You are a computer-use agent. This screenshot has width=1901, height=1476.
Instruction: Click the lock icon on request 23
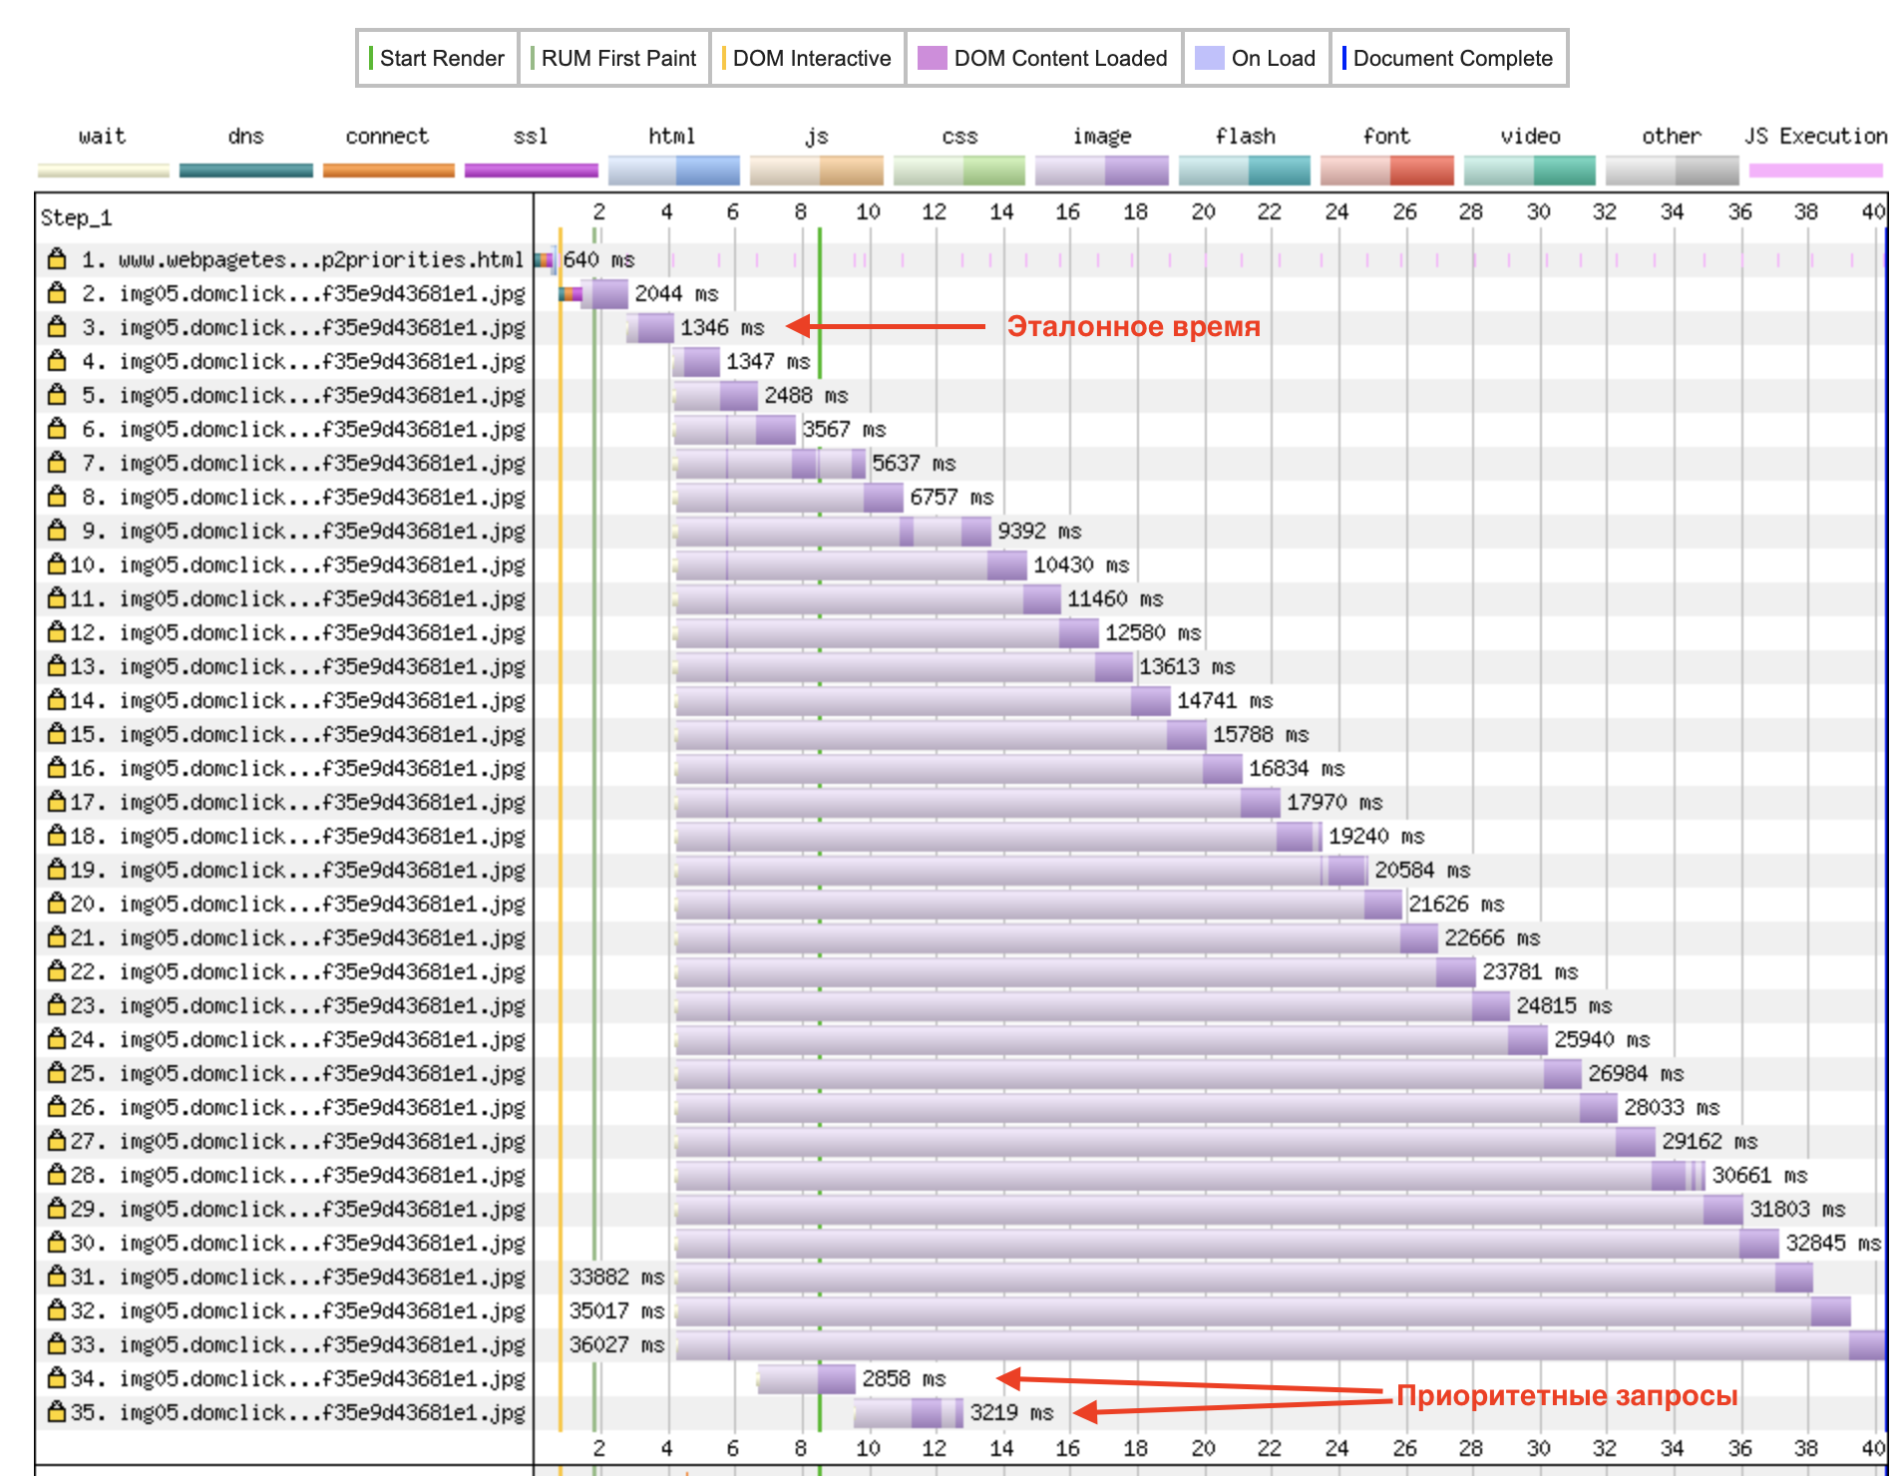click(x=57, y=1005)
